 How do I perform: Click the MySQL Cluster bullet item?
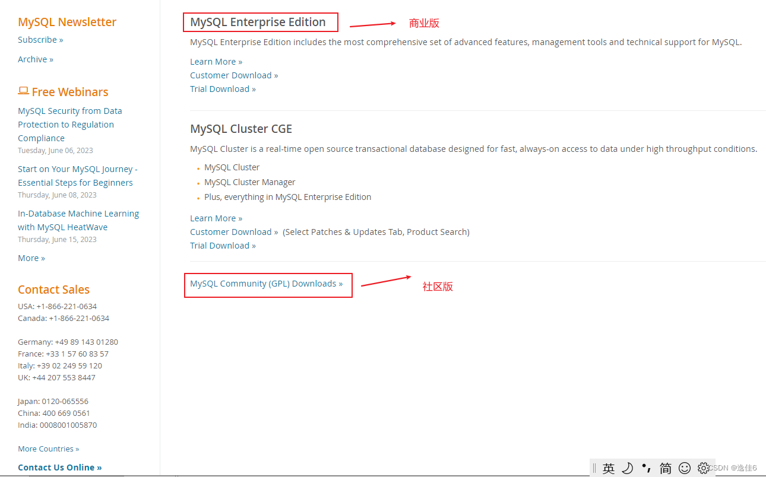[x=232, y=167]
